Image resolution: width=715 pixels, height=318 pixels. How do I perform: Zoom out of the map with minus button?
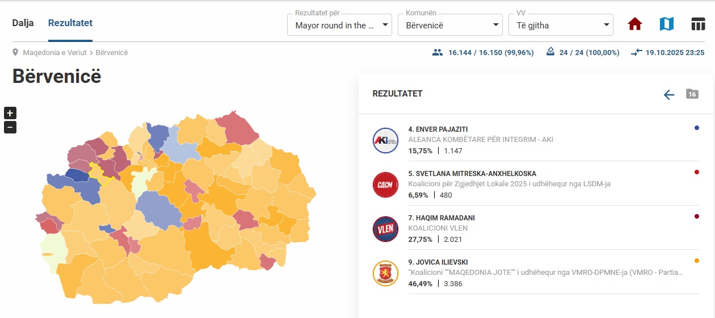[10, 127]
